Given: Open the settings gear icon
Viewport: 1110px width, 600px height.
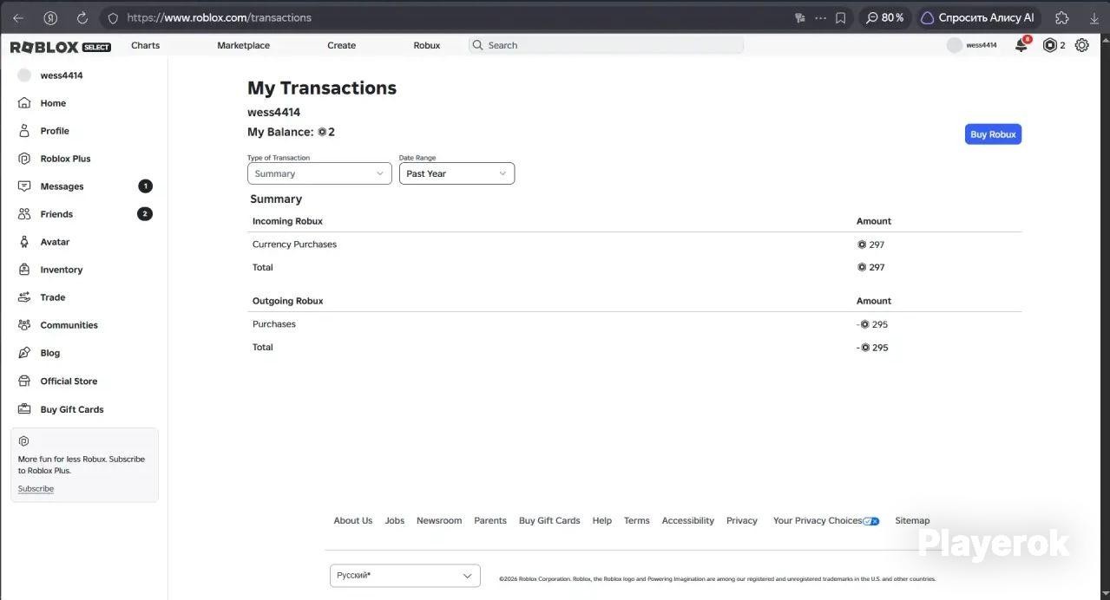Looking at the screenshot, I should [1081, 45].
